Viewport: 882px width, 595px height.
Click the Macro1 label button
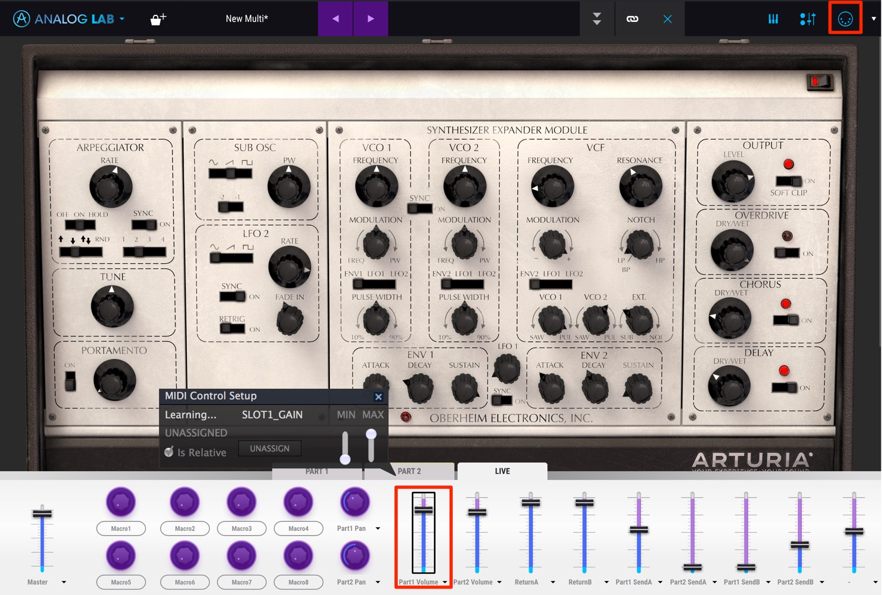click(x=121, y=528)
